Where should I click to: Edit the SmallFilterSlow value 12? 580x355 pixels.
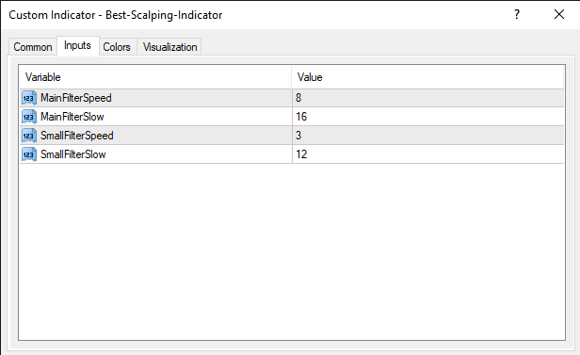(x=428, y=154)
